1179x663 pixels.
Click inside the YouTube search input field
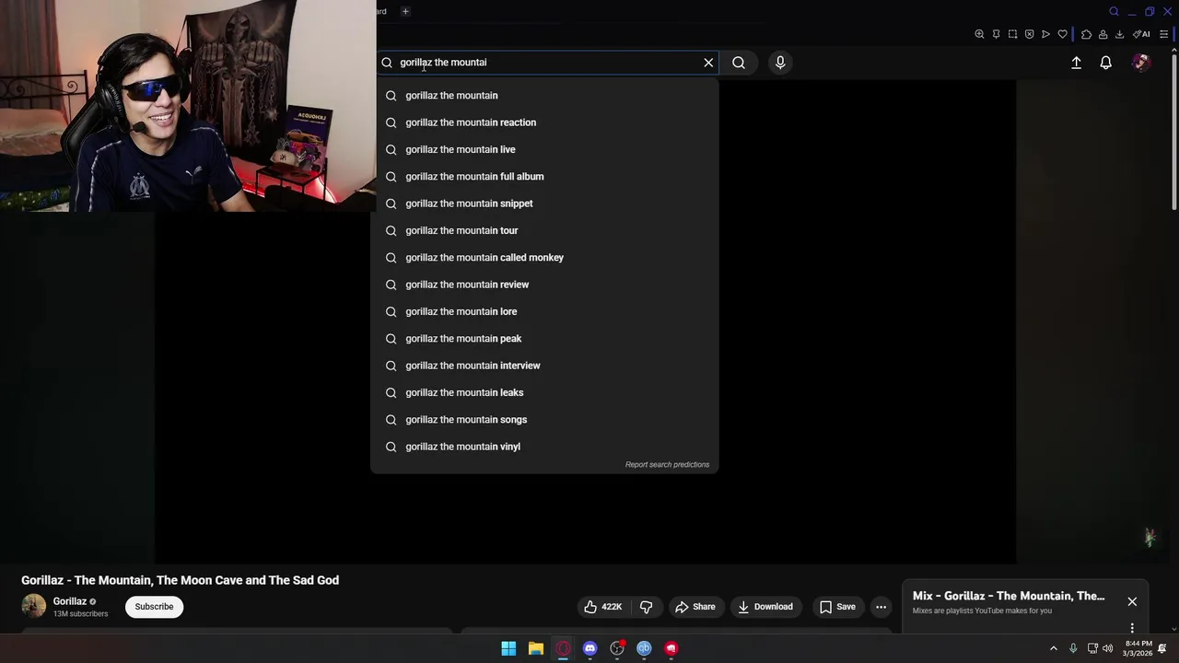pos(548,63)
